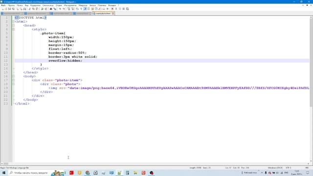This screenshot has height=176, width=313.
Task: Show hidden system tray icons chevron
Action: click(x=262, y=173)
